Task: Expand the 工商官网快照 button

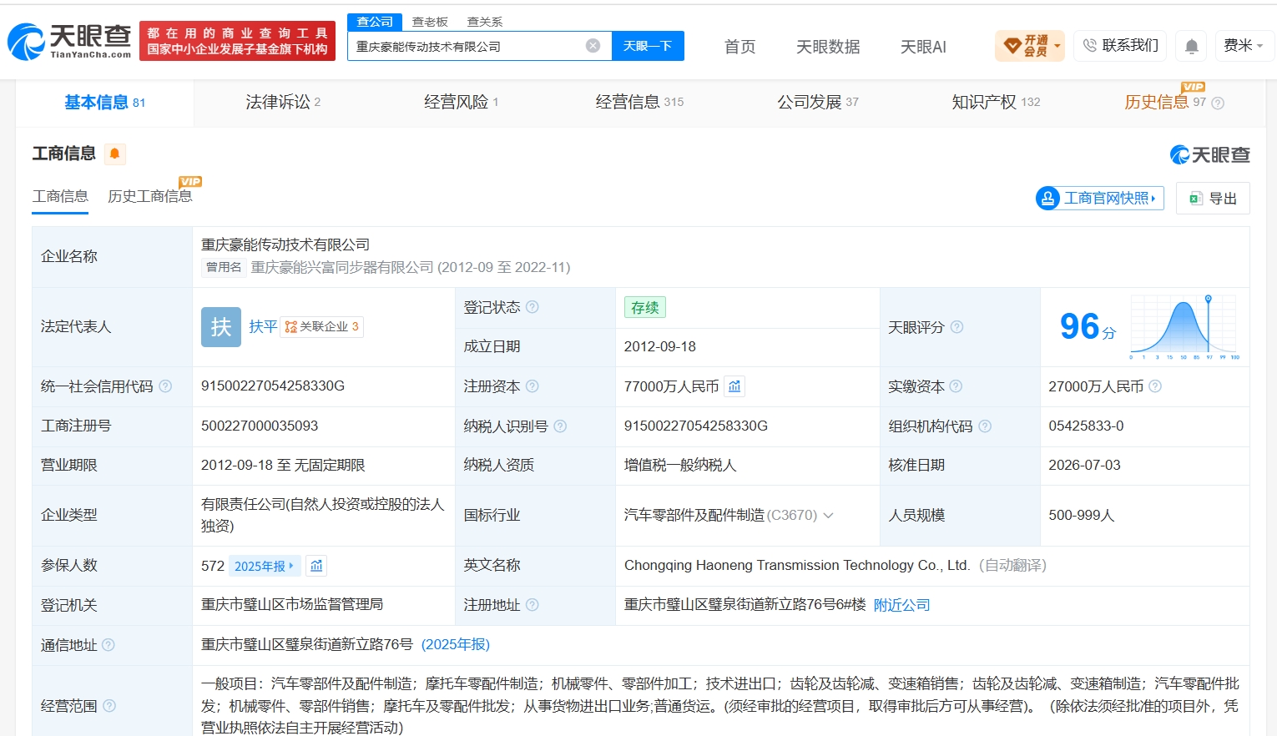Action: point(1099,198)
